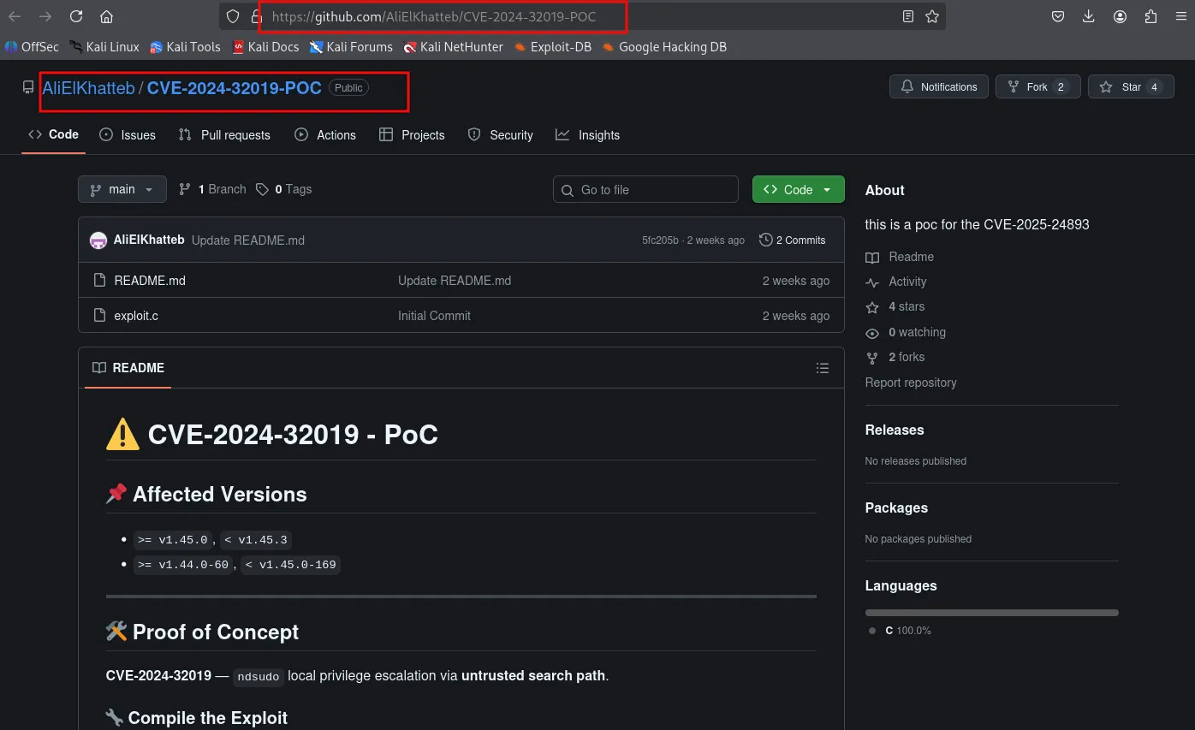Open the Extensions puzzle icon
This screenshot has height=730, width=1195.
point(1150,16)
